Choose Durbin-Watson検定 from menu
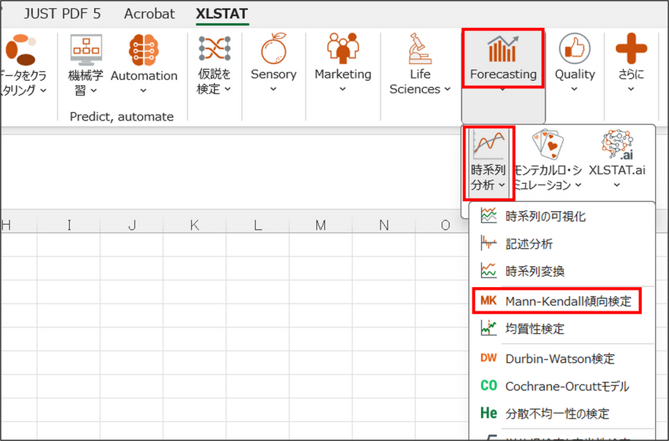669x441 pixels. pos(562,358)
